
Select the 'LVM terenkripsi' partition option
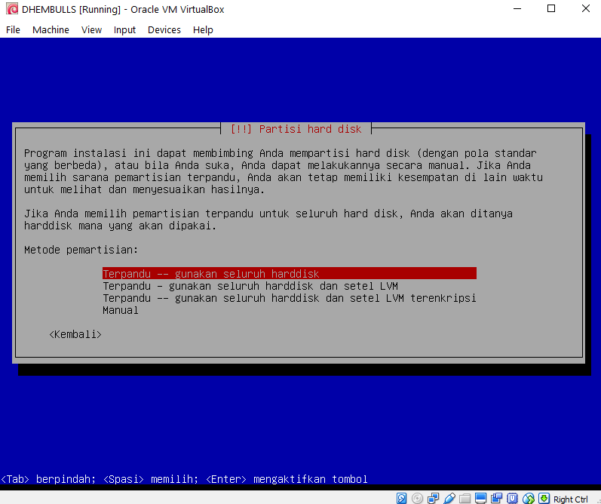click(x=290, y=298)
